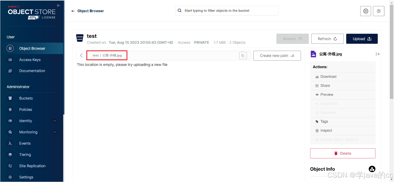Click the Access PRIVATE label
The image size is (394, 182).
point(194,42)
